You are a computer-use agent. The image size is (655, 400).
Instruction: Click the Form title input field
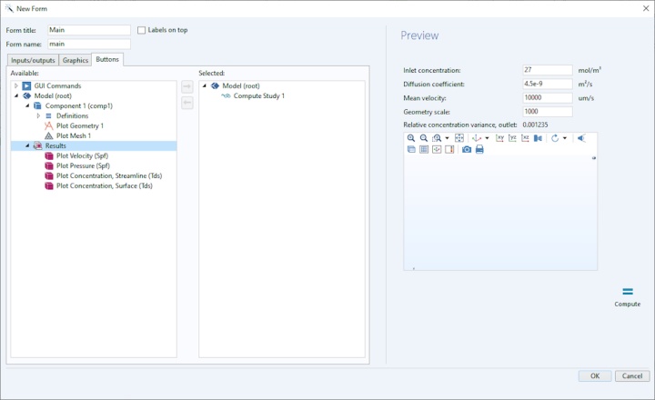89,30
